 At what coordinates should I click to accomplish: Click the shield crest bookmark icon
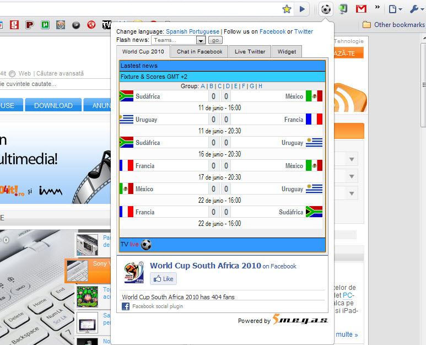[61, 25]
